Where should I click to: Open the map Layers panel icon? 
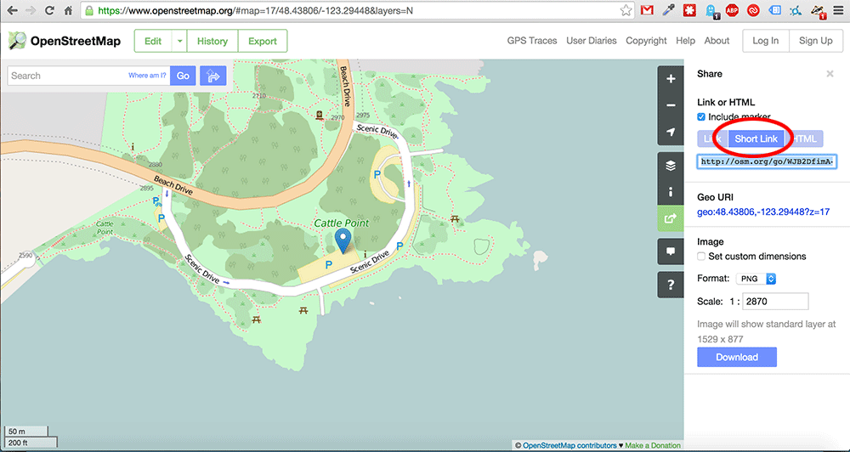(671, 166)
